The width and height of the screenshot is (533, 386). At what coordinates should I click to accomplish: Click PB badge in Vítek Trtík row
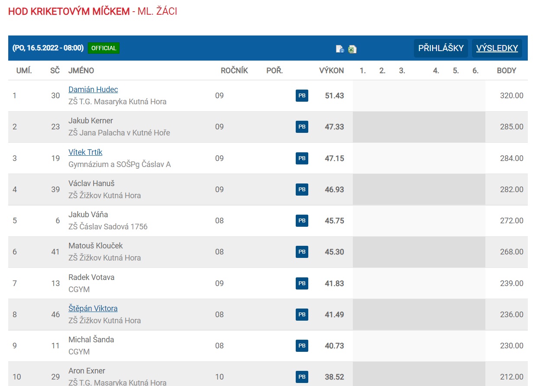[x=302, y=158]
